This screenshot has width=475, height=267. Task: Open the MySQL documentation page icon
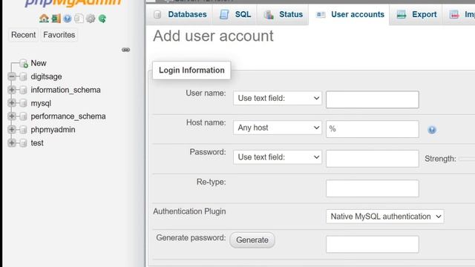tap(79, 19)
